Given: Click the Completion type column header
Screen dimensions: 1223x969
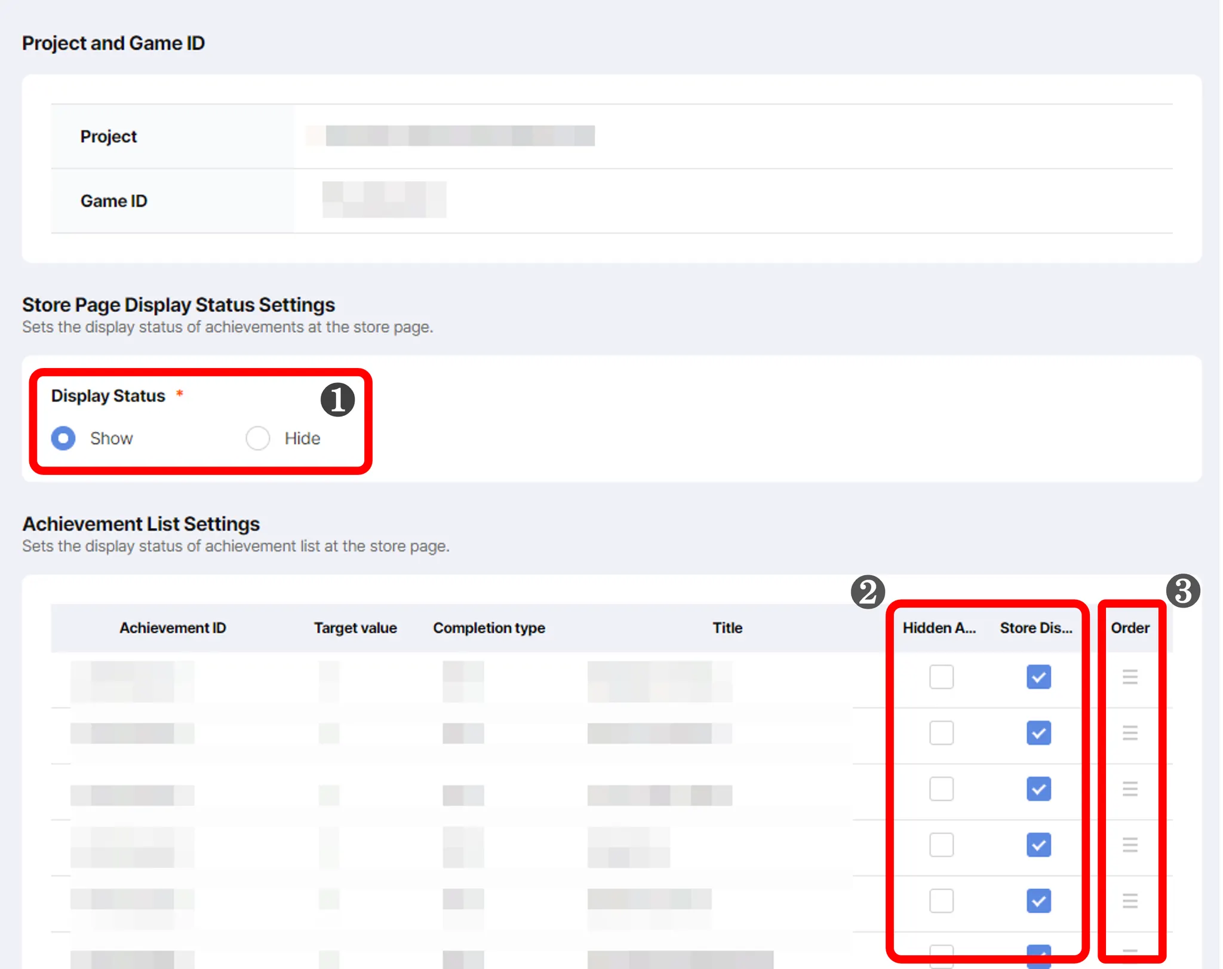Looking at the screenshot, I should click(x=489, y=628).
